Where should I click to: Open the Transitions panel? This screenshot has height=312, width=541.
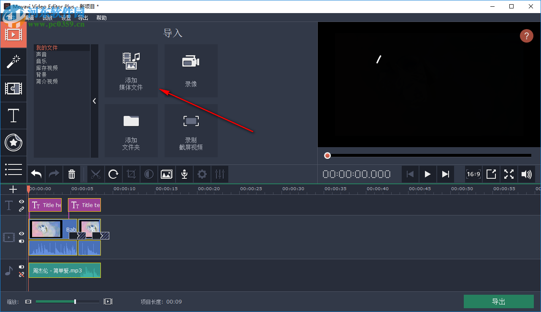[x=14, y=89]
